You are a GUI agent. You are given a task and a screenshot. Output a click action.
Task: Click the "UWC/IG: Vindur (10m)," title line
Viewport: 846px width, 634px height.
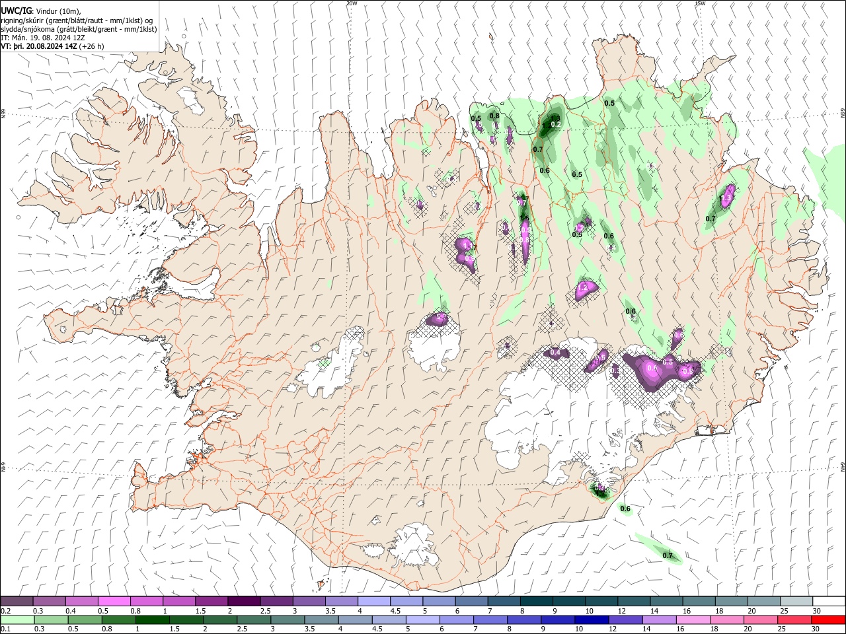41,11
